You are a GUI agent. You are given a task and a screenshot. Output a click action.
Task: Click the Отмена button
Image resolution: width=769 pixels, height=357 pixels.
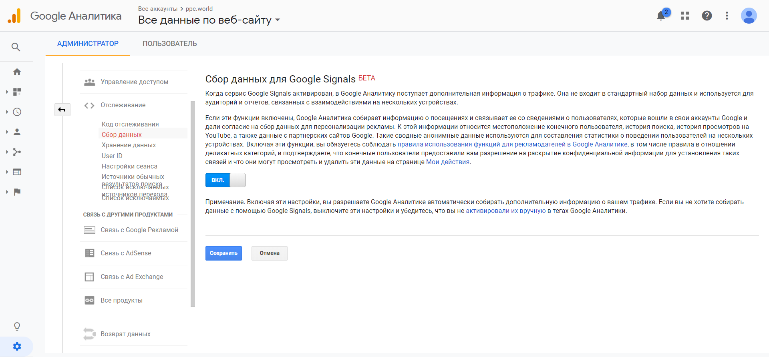(269, 253)
